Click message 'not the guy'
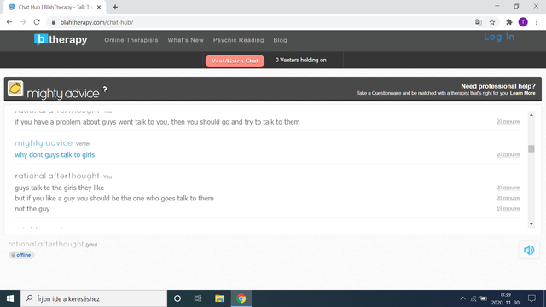Screen dimensions: 546x307 tap(32, 209)
